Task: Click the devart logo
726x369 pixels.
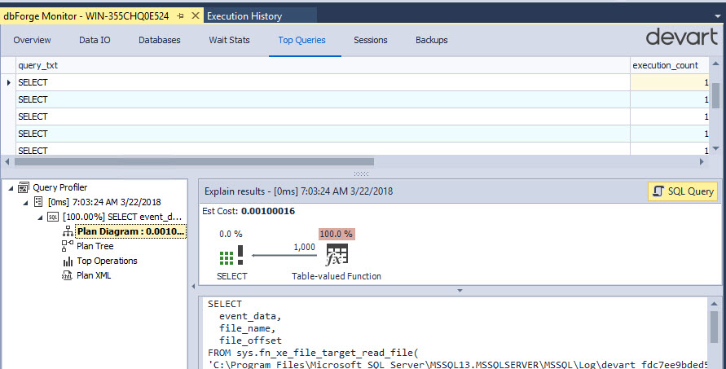Action: coord(681,37)
